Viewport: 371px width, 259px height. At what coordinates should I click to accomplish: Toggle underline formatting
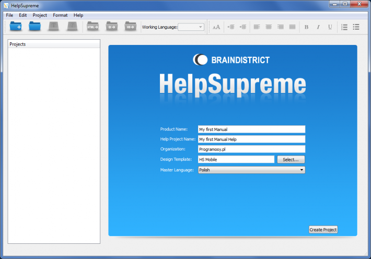click(x=330, y=27)
